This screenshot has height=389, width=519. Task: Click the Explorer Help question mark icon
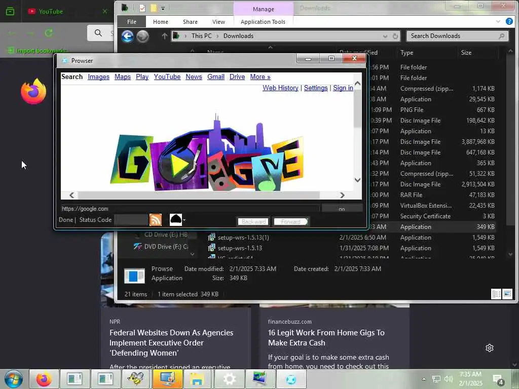[x=509, y=21]
